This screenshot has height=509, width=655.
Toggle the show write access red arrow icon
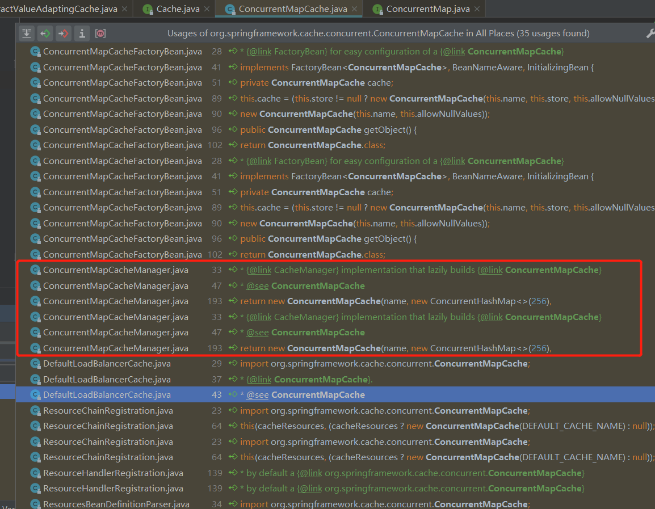[x=64, y=33]
